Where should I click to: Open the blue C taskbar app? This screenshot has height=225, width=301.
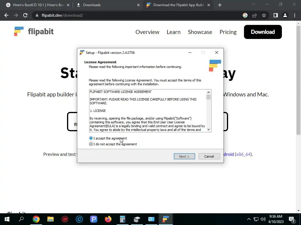tap(79, 219)
